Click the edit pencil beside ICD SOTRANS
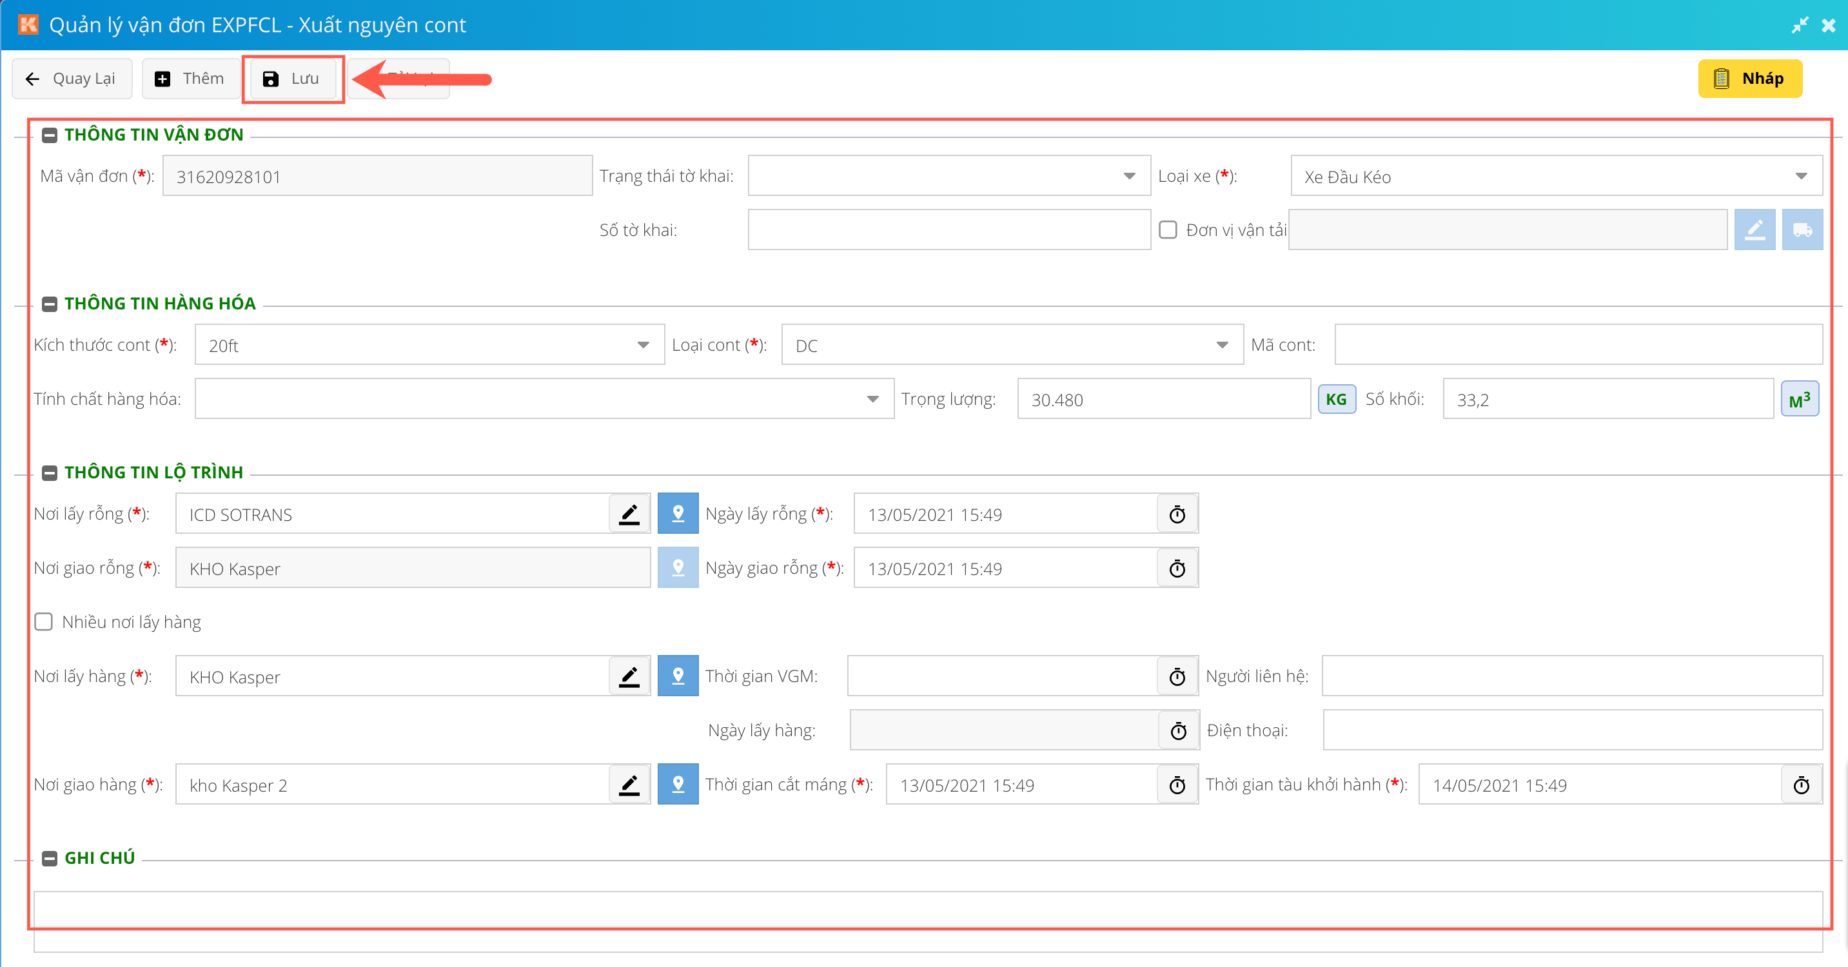This screenshot has width=1848, height=967. tap(629, 514)
